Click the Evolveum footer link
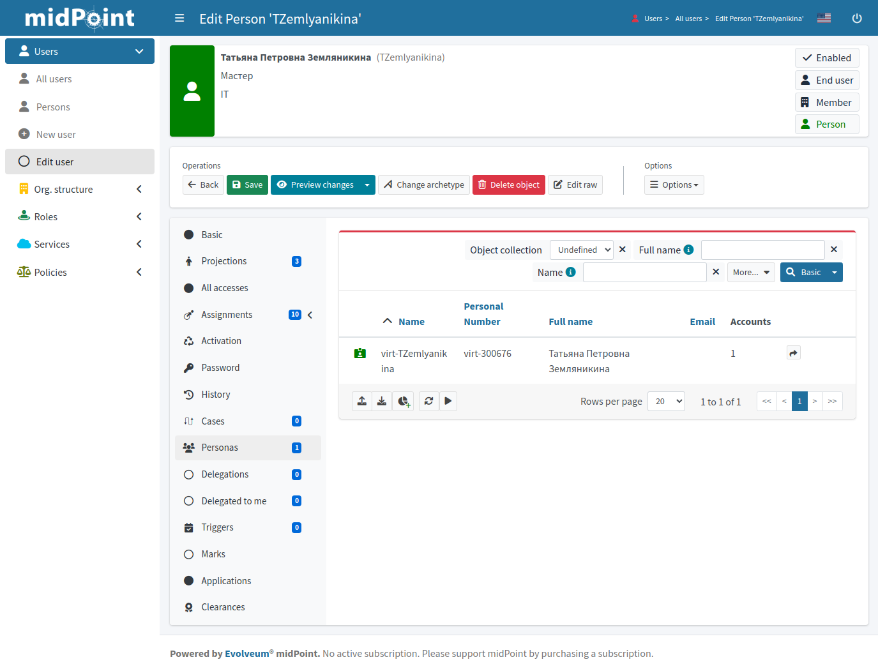The image size is (878, 671). click(x=246, y=654)
